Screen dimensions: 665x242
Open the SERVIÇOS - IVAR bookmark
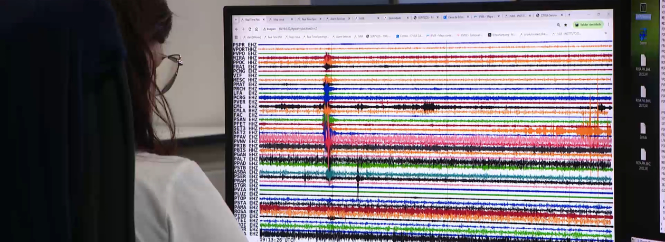(x=378, y=36)
